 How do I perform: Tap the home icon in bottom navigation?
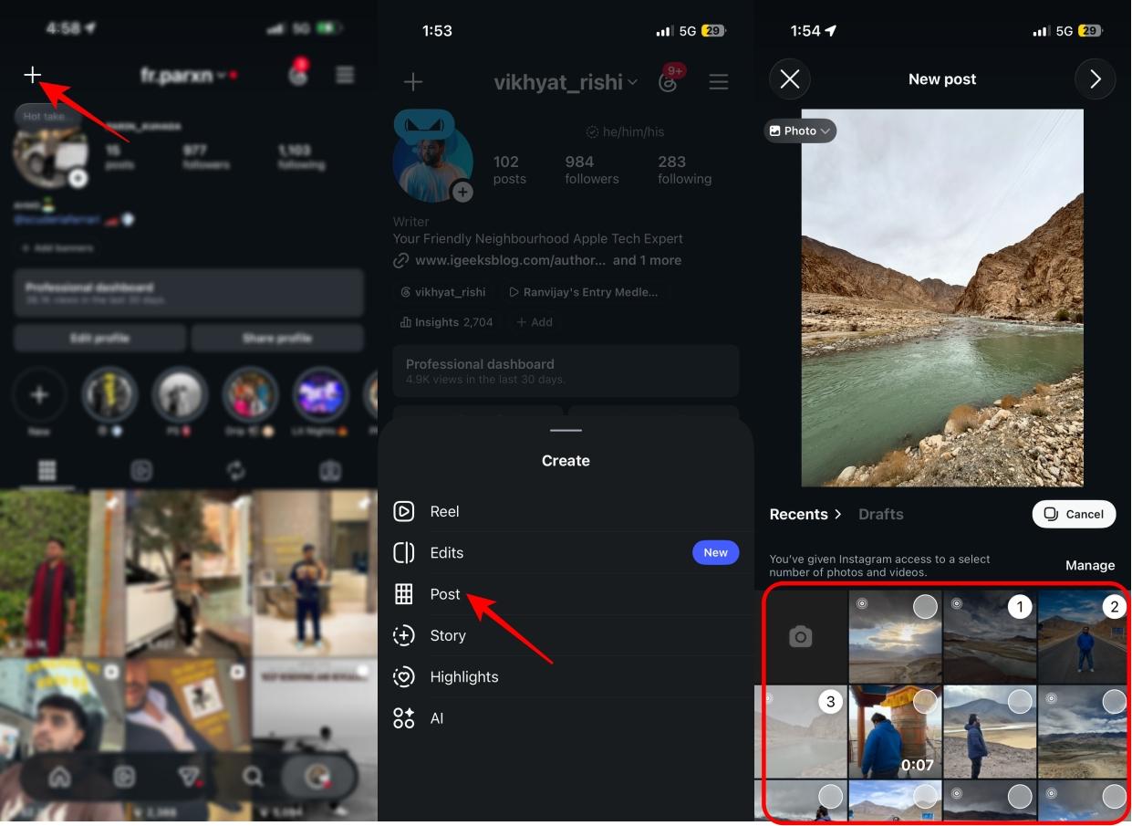tap(59, 777)
